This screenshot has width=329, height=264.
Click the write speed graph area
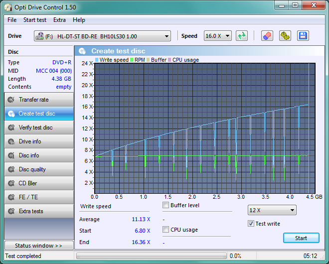(x=205, y=128)
